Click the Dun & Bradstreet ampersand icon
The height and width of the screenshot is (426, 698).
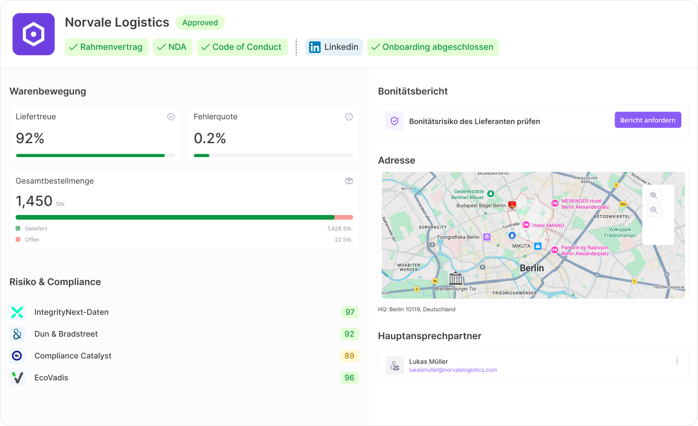pyautogui.click(x=17, y=334)
